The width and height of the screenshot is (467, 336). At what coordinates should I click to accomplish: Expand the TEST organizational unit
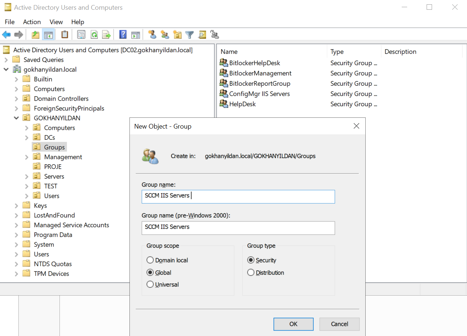[x=27, y=186]
